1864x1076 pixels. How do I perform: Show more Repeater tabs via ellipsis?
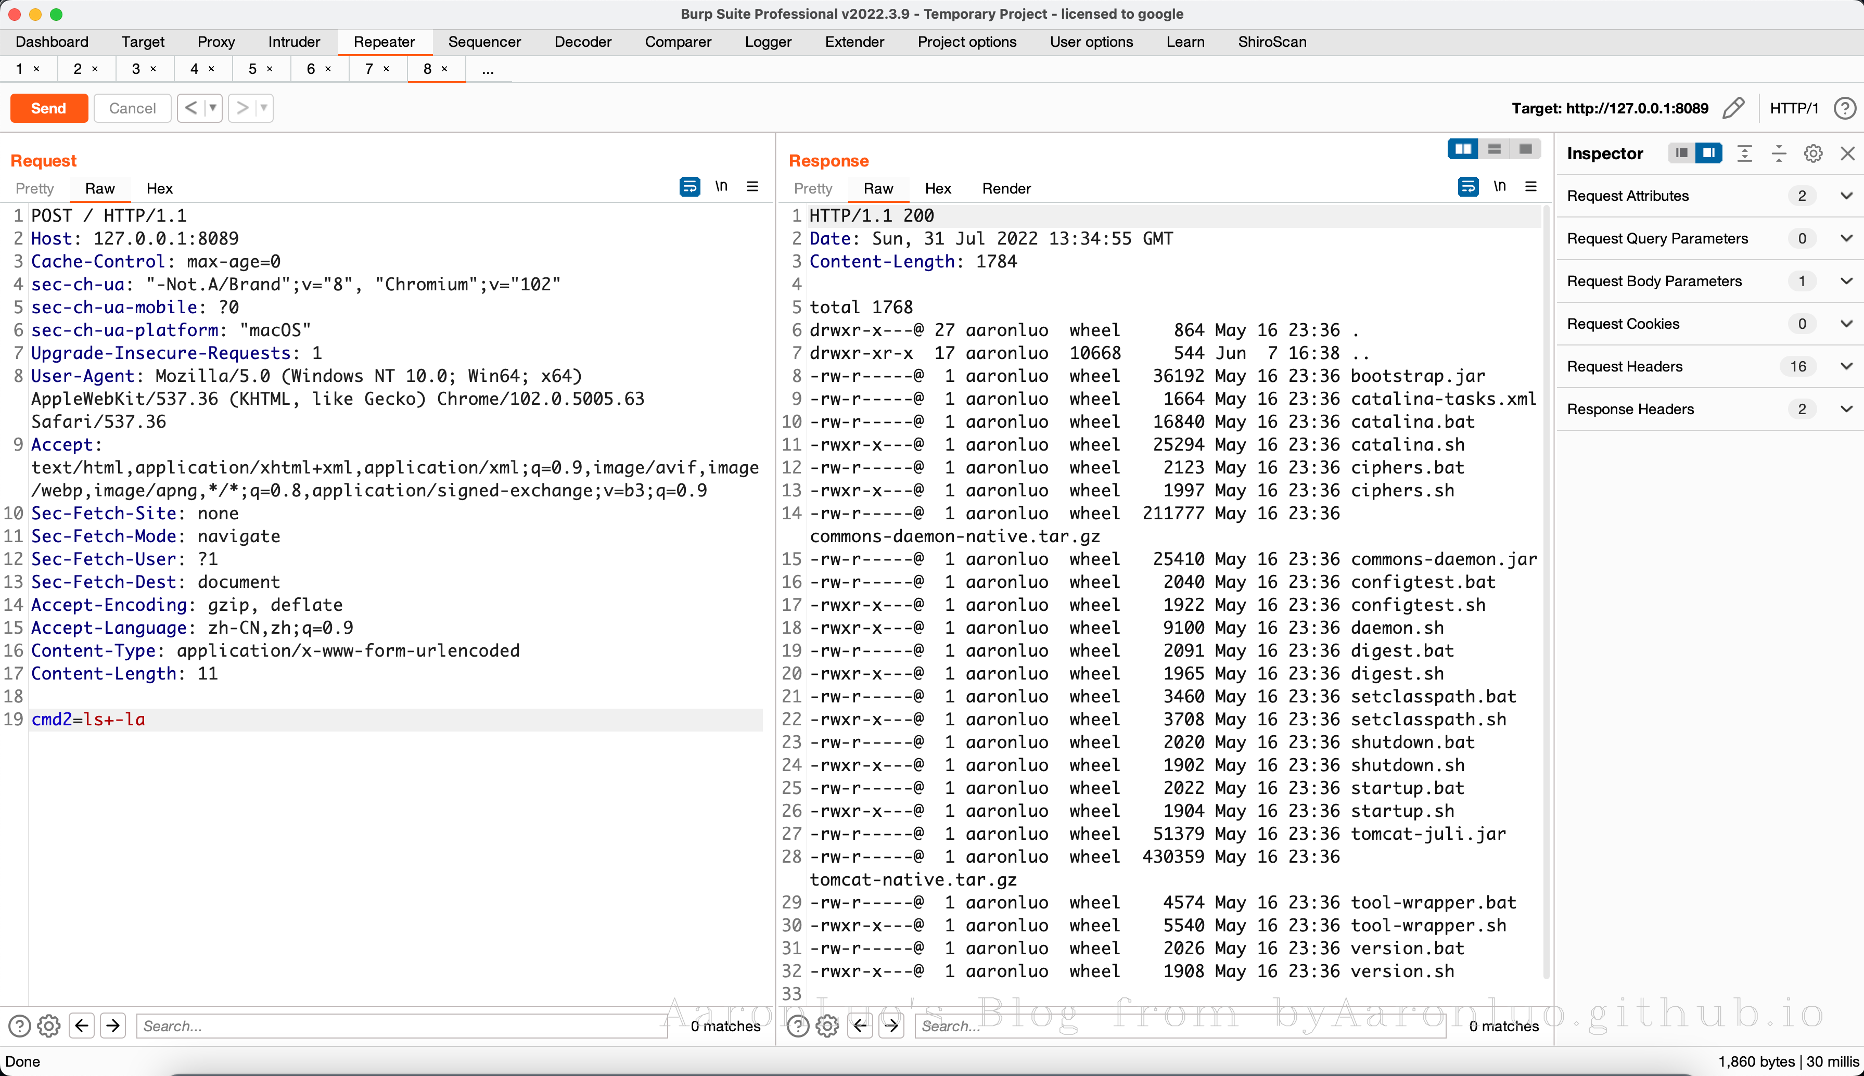coord(488,70)
